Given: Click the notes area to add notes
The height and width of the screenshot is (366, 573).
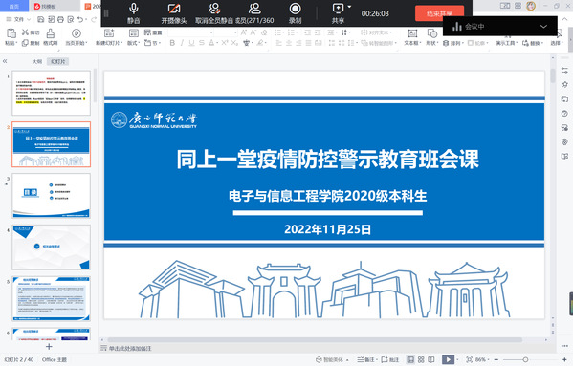Looking at the screenshot, I should click(x=130, y=349).
